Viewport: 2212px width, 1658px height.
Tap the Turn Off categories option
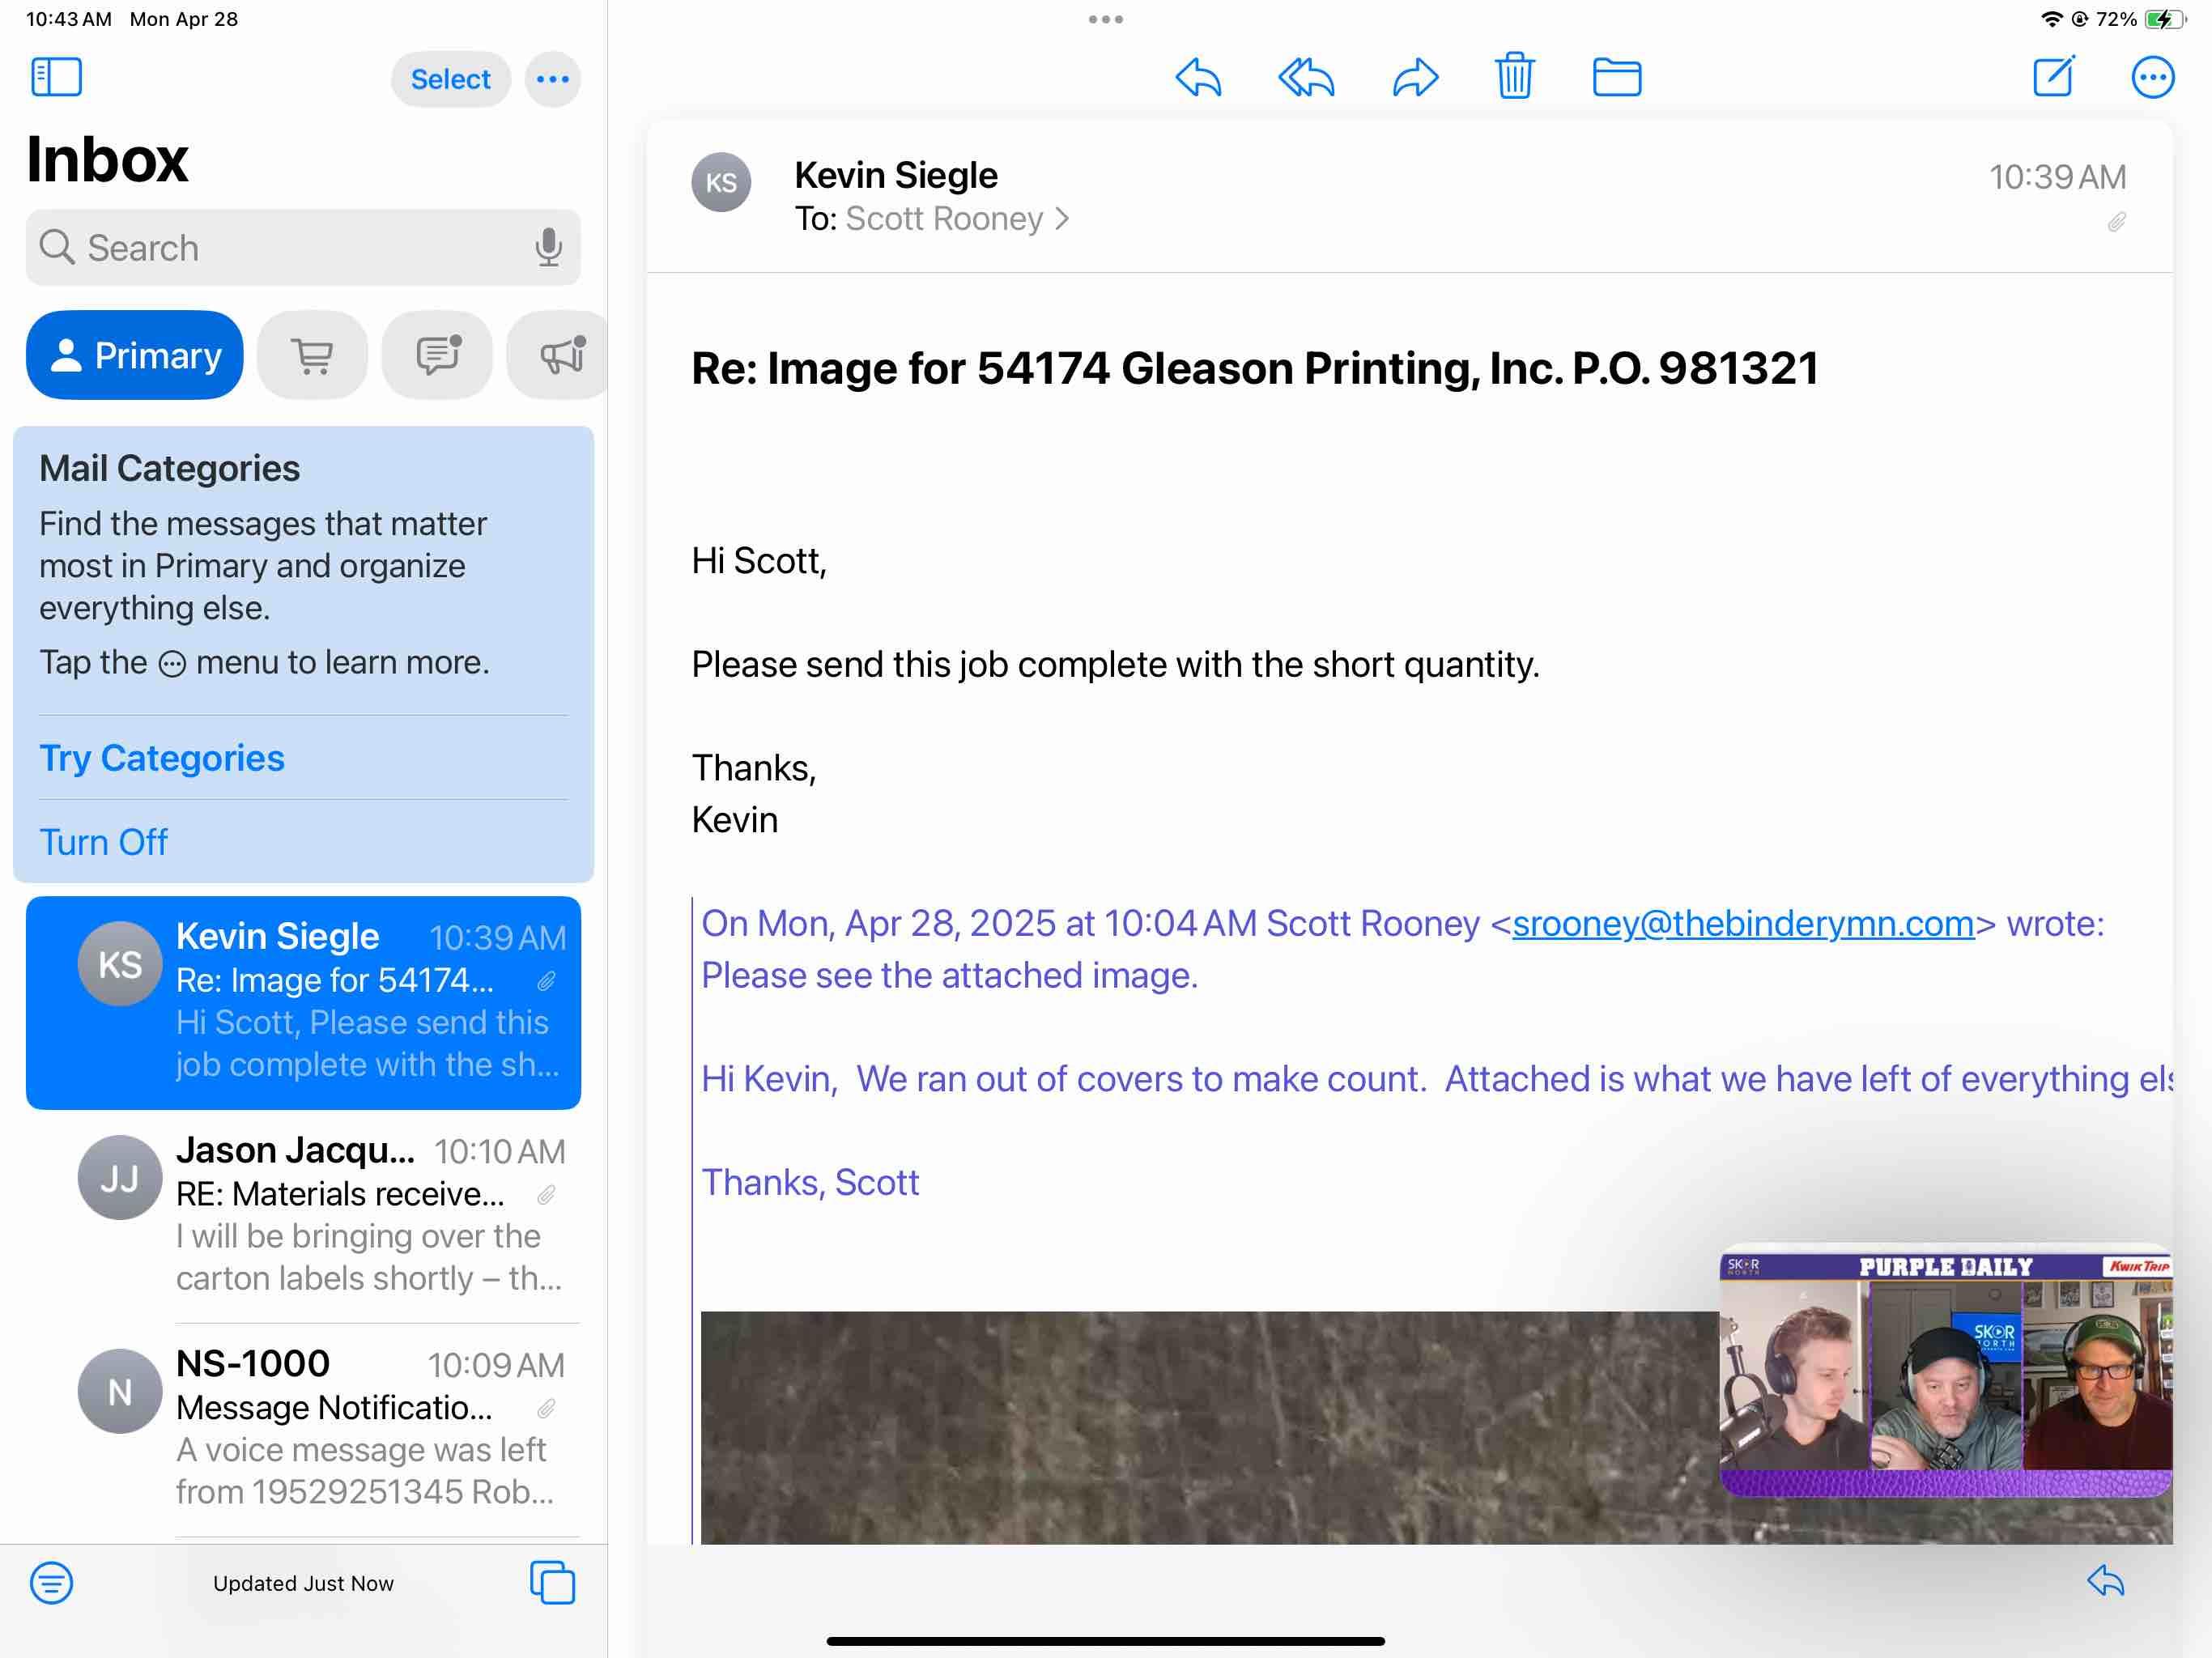(103, 842)
